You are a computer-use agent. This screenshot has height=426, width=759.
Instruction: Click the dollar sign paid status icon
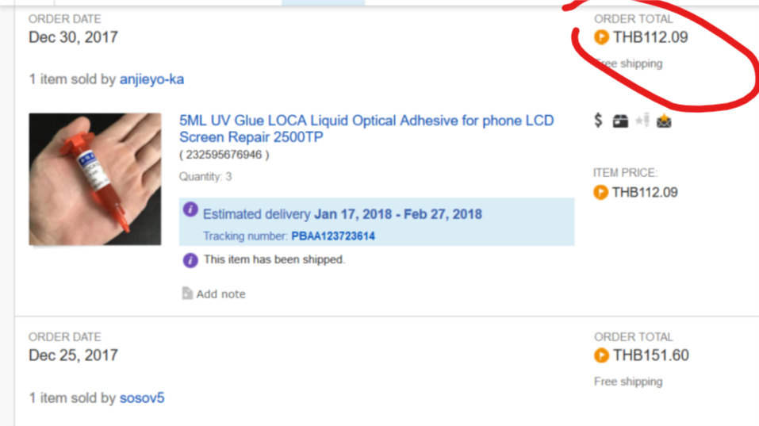click(598, 120)
